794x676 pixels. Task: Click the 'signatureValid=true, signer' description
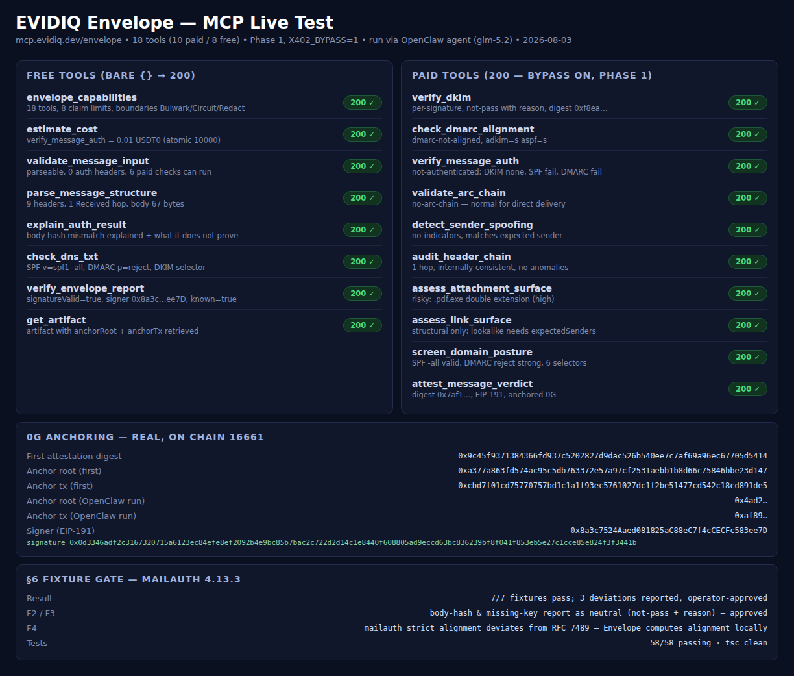coord(132,299)
